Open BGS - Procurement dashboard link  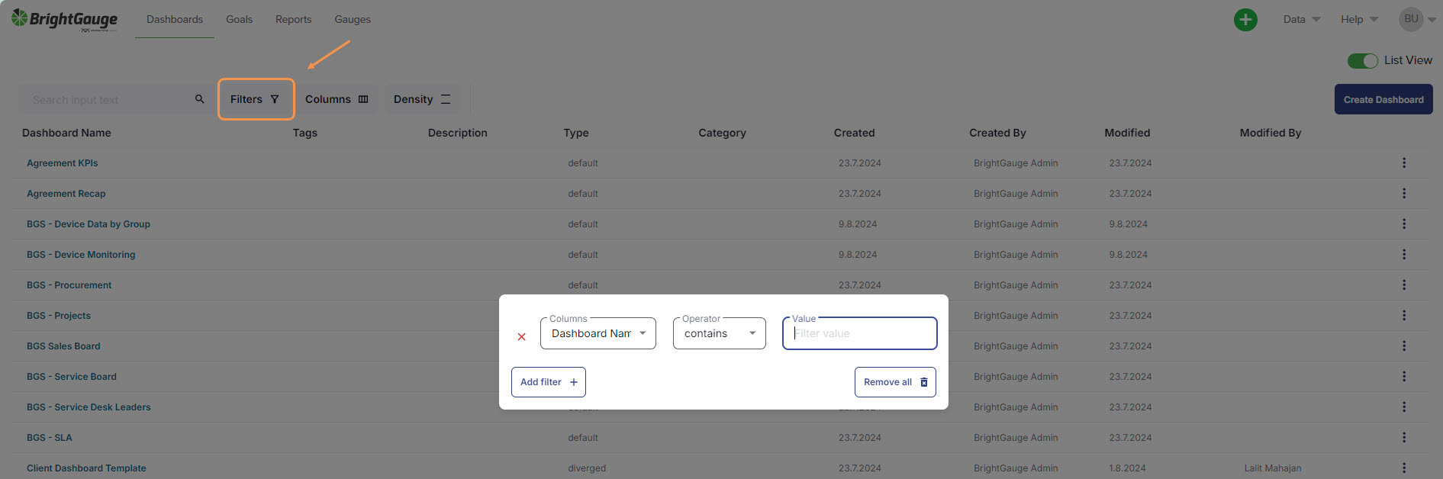pyautogui.click(x=69, y=285)
